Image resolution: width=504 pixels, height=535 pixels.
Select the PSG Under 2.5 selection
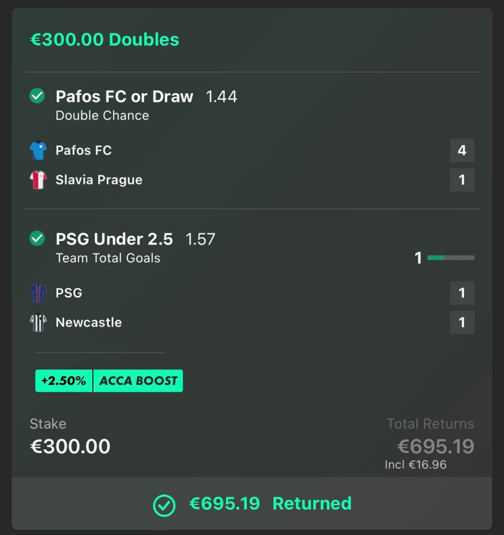(114, 239)
